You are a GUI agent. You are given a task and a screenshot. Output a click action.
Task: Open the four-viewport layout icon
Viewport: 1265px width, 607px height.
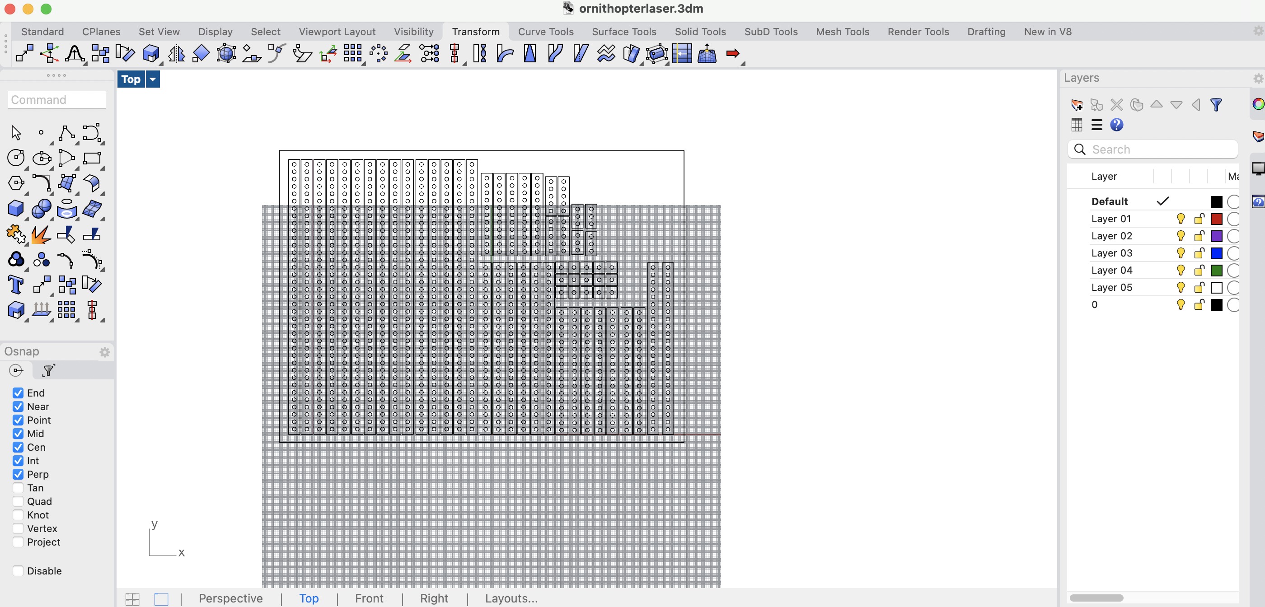pyautogui.click(x=132, y=599)
